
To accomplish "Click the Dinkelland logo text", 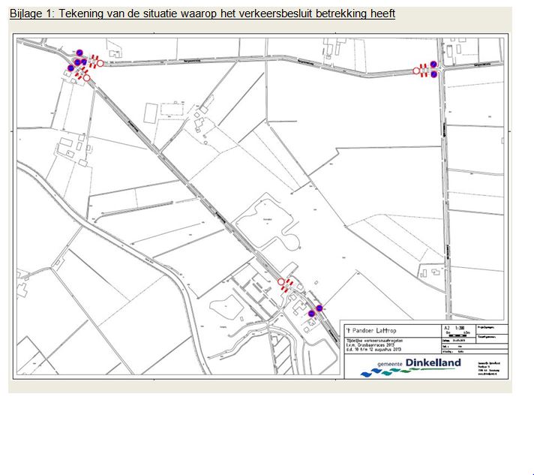I will click(433, 363).
